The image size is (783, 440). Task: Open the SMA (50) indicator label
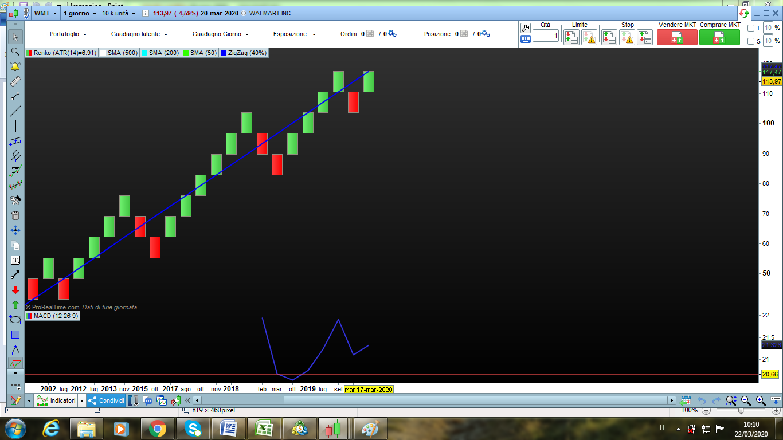[x=199, y=53]
